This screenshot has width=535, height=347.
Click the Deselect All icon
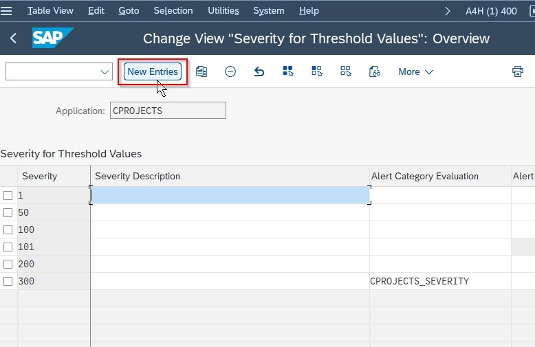coord(346,71)
